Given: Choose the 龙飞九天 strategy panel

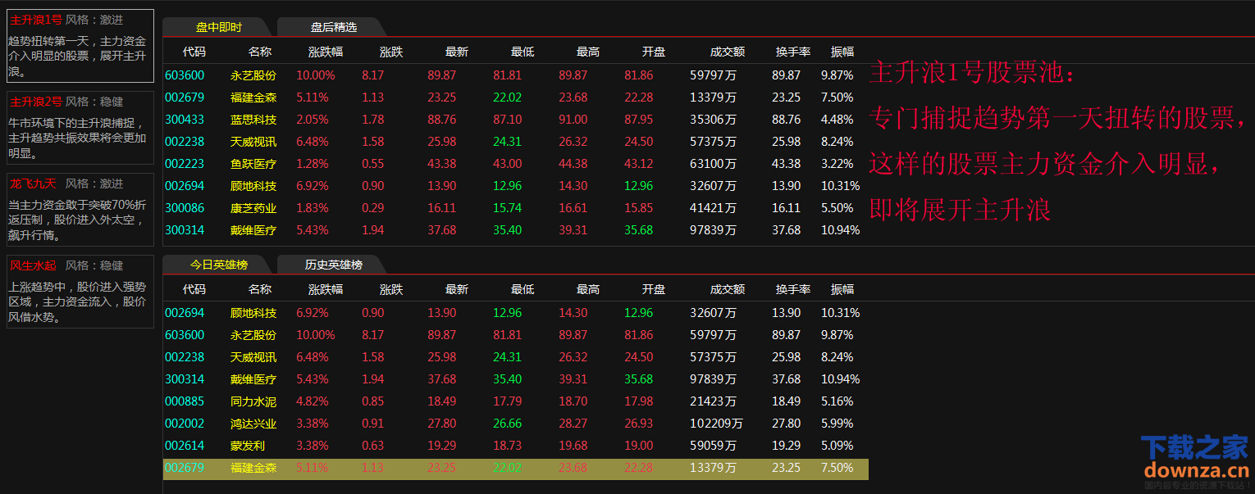Looking at the screenshot, I should (79, 209).
